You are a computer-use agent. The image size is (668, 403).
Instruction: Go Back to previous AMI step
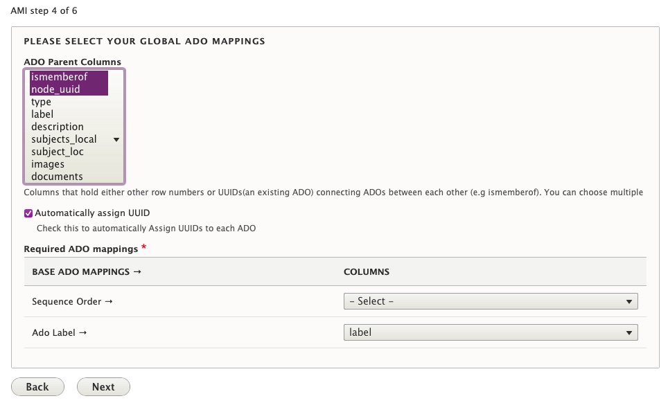tap(37, 387)
